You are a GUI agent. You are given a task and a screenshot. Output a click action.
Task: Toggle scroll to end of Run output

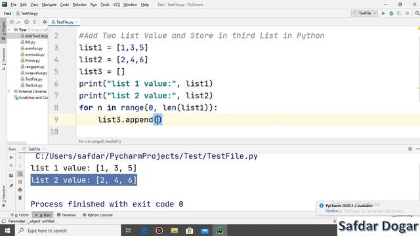click(x=20, y=182)
